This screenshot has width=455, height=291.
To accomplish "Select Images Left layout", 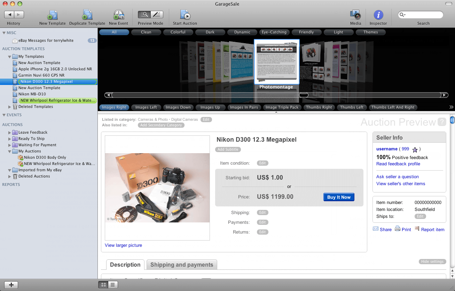I will (x=146, y=107).
